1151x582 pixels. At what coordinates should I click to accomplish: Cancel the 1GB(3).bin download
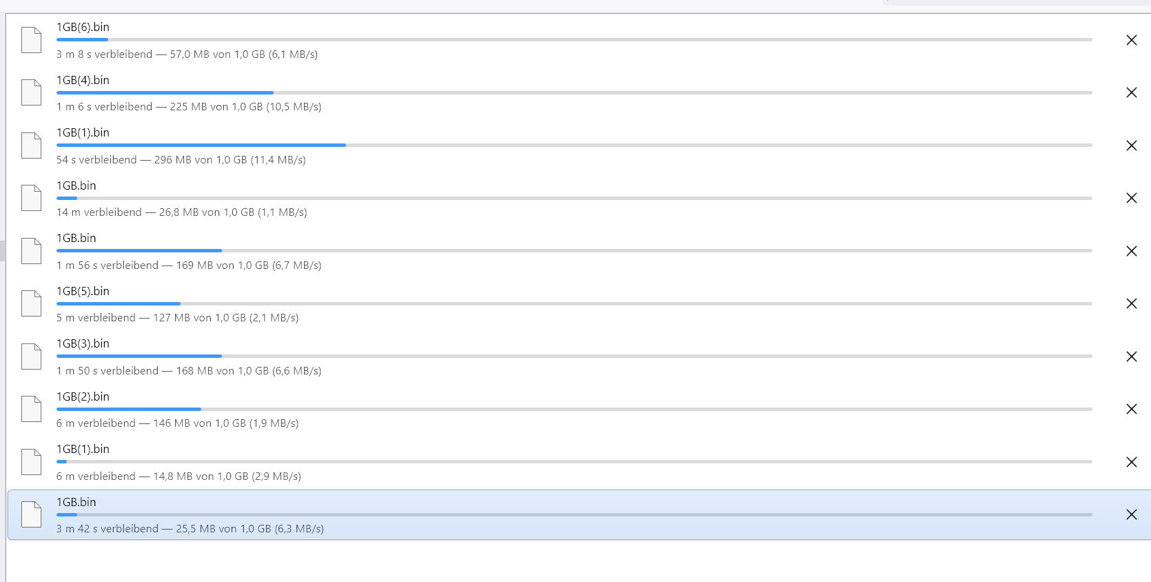tap(1131, 357)
